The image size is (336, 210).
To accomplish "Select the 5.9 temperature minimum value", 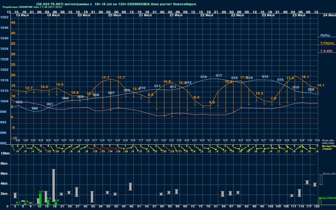I will [212, 102].
